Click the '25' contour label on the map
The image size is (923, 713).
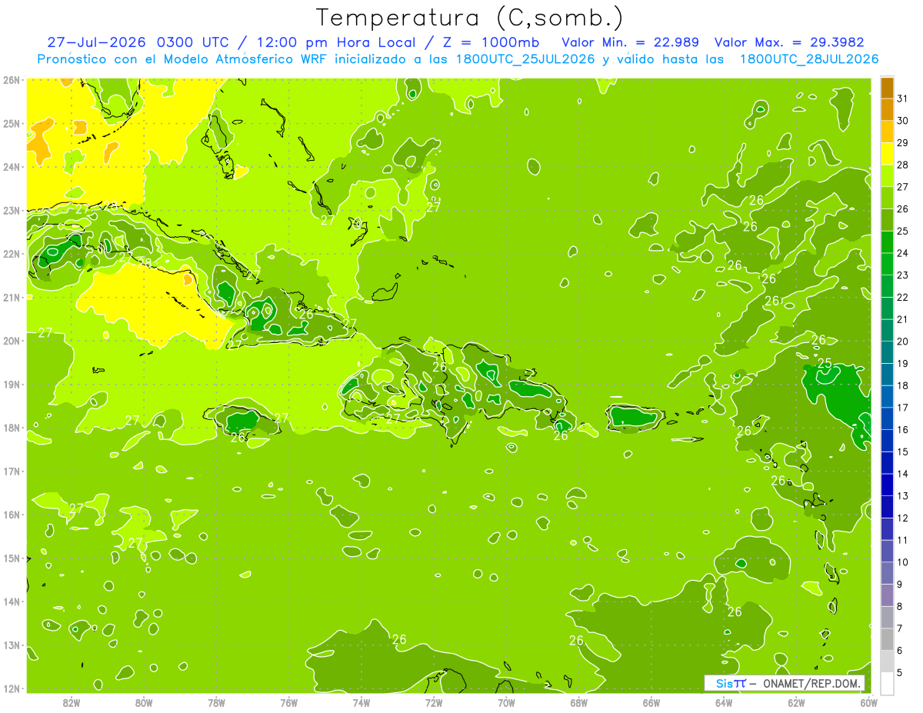(825, 363)
